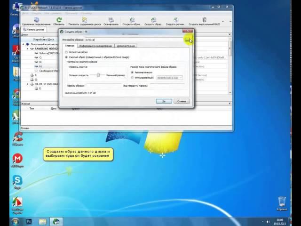The height and width of the screenshot is (226, 301).
Task: Close the Создать образ dialog
Action: tap(187, 31)
